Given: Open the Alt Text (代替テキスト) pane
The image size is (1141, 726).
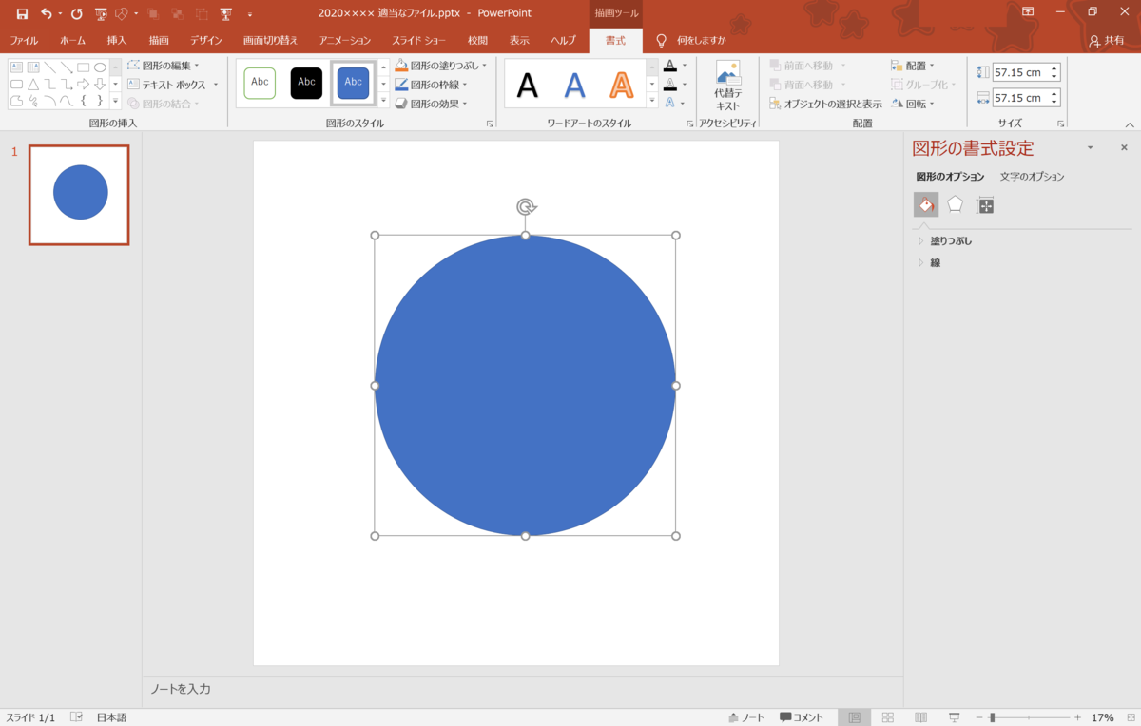Looking at the screenshot, I should click(x=727, y=87).
